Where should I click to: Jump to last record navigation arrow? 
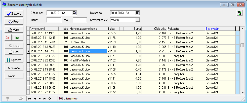pyautogui.click(x=45, y=98)
